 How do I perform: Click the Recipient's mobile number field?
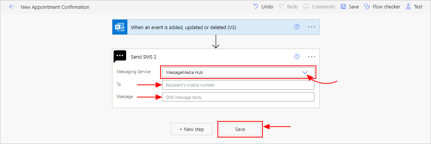click(238, 85)
